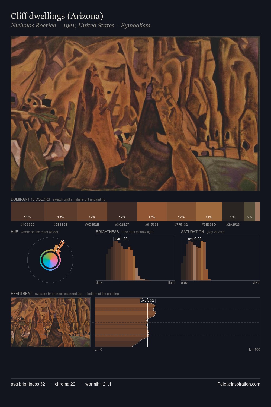Viewport: 271px width, 407px height.
Task: Select the 13% swatch #5B3B2B
Action: pos(61,212)
